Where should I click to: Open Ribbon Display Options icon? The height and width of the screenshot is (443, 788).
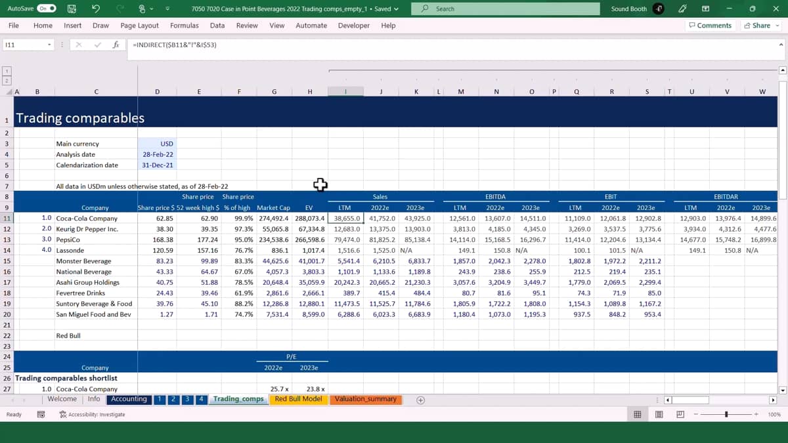tap(705, 9)
